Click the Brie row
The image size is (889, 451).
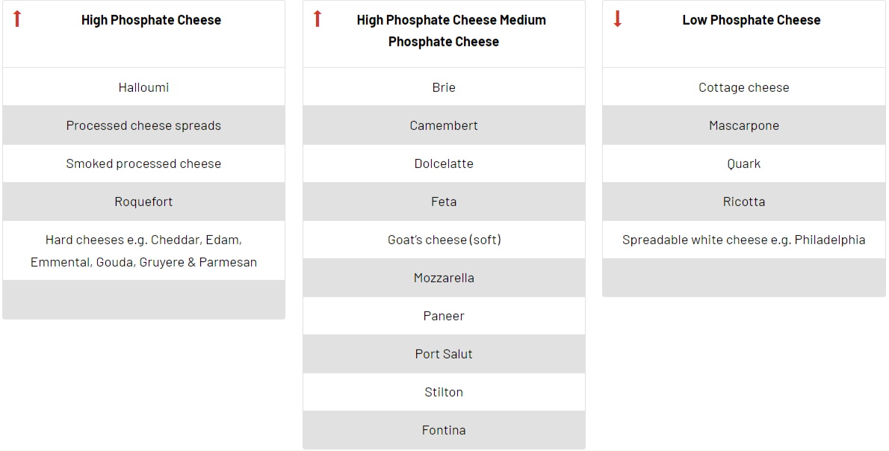(x=444, y=87)
